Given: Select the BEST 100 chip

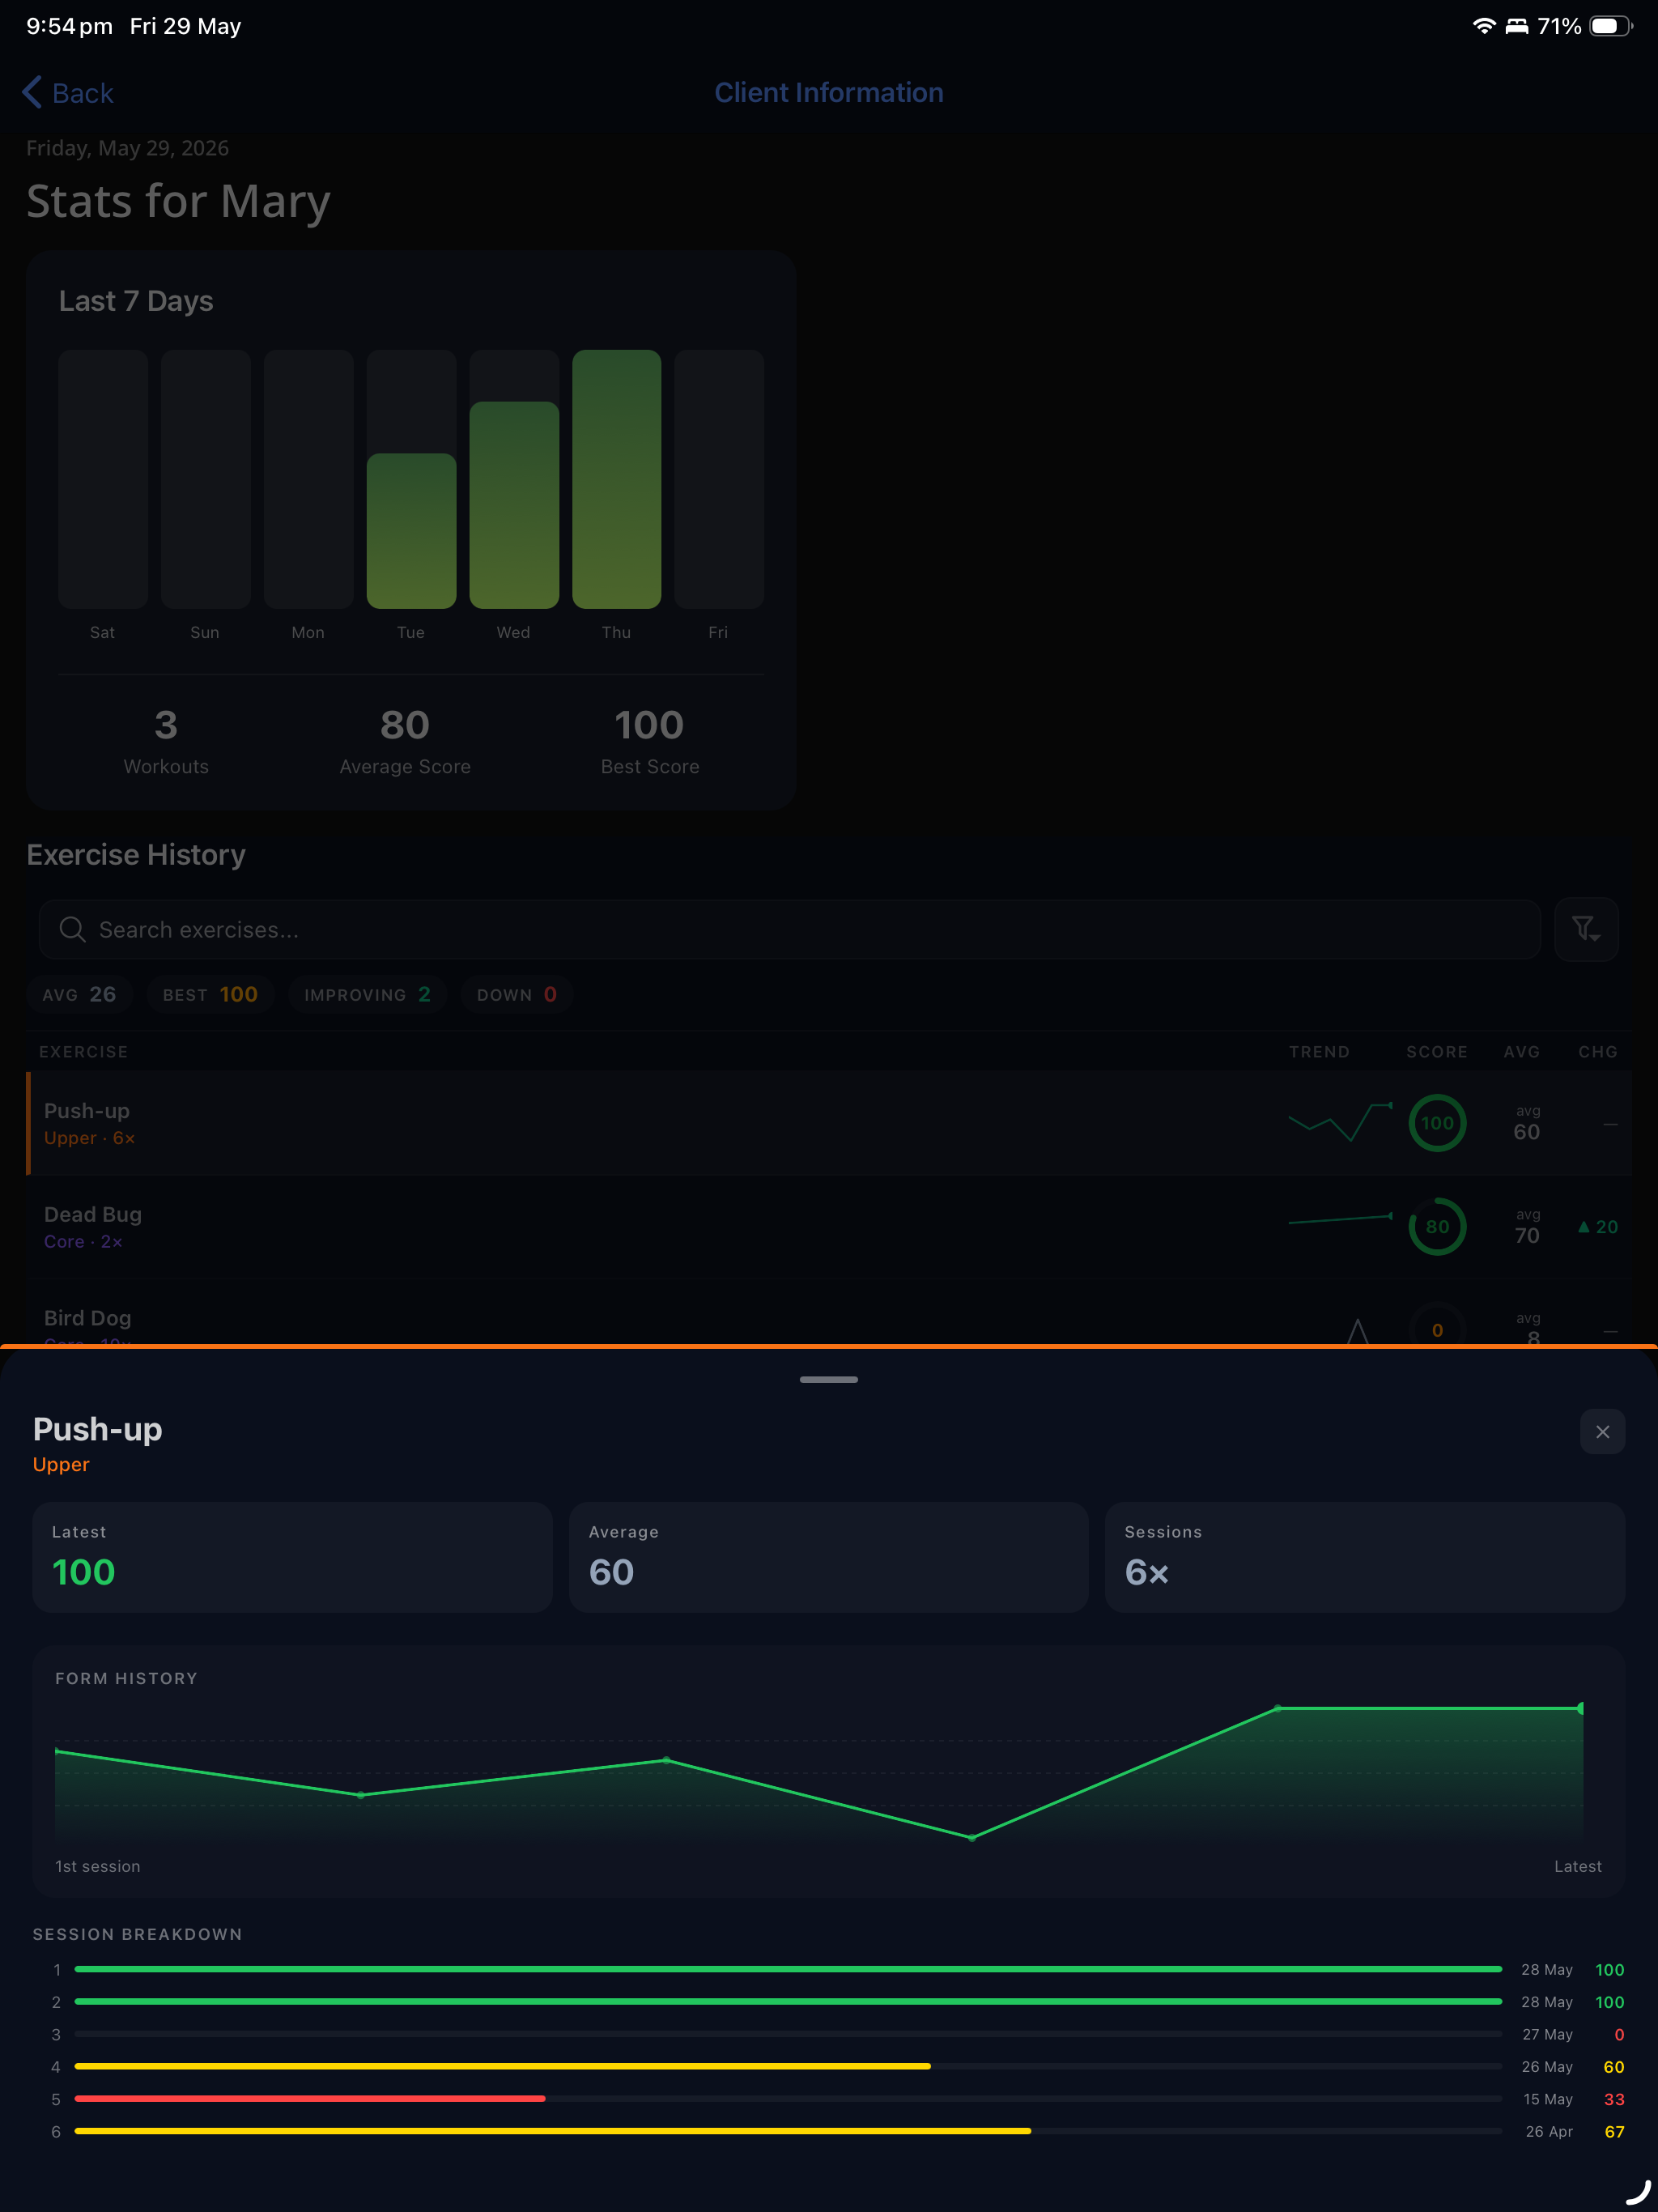Looking at the screenshot, I should 210,994.
